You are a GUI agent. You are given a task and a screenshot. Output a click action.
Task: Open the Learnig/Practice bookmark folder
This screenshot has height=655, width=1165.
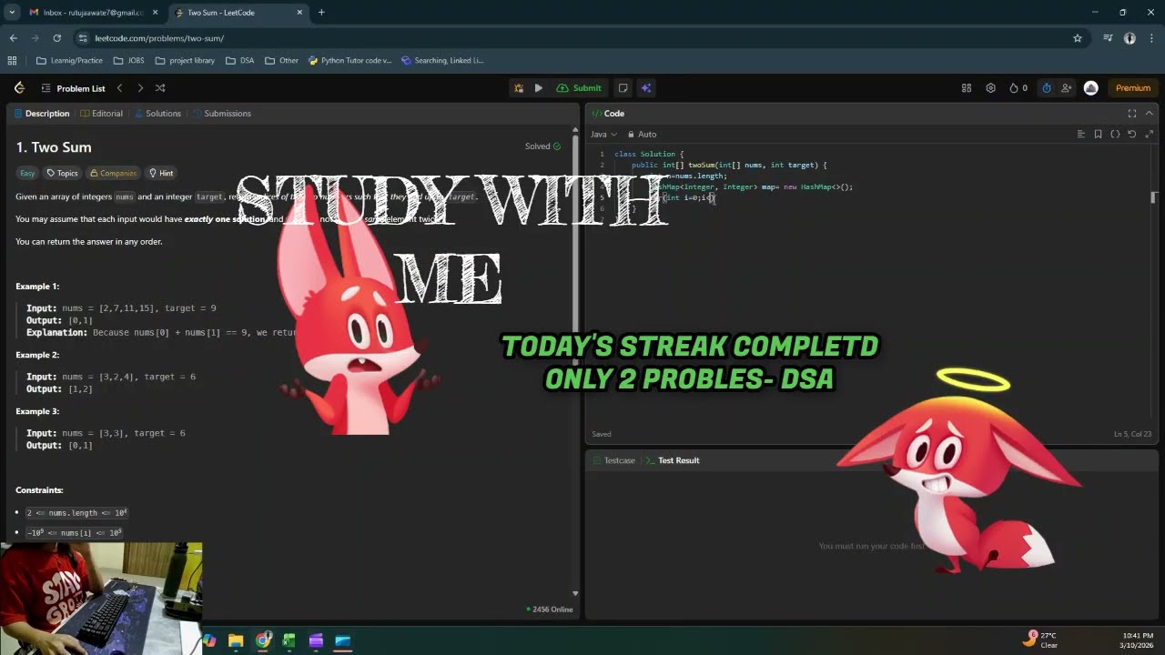tap(69, 61)
